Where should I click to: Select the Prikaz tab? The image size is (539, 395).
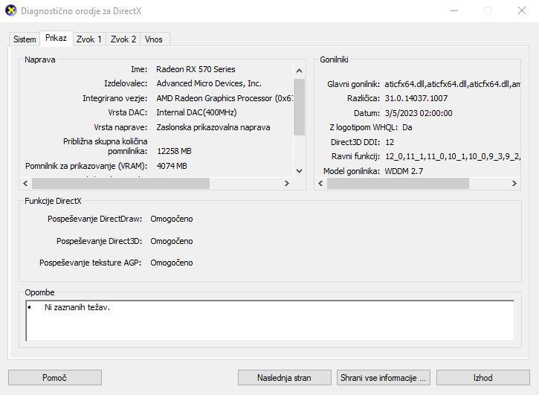tap(56, 38)
